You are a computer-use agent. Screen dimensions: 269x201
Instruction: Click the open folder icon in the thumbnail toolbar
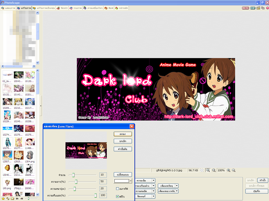click(x=12, y=198)
